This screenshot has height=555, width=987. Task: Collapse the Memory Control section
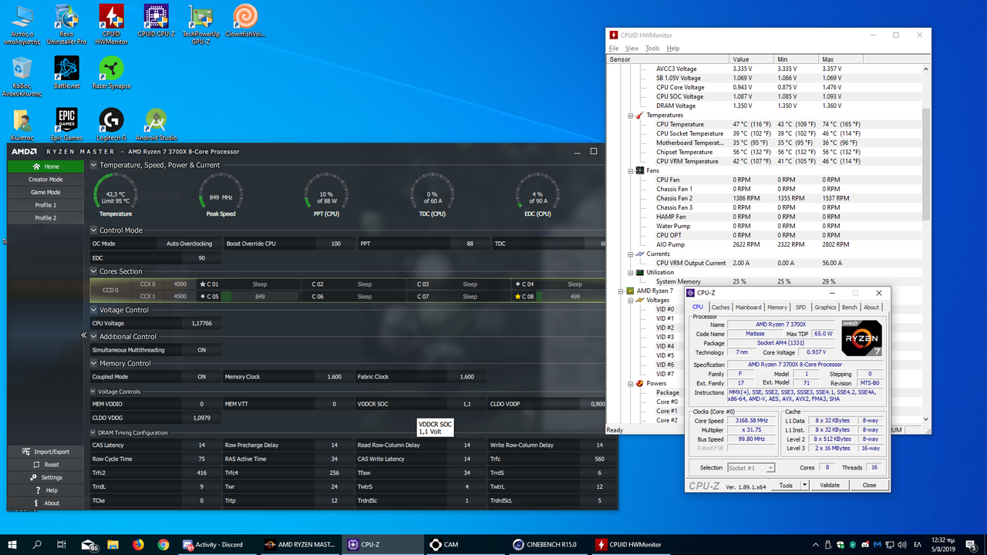pos(93,363)
